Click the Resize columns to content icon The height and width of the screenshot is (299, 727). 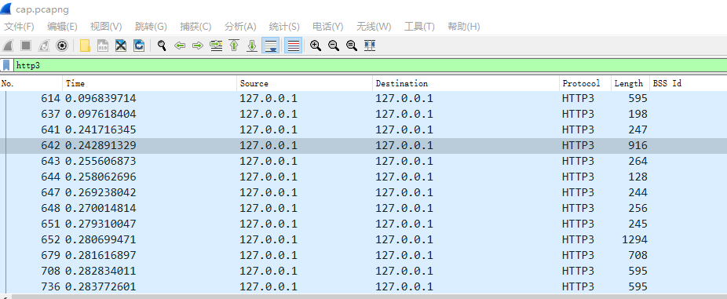pyautogui.click(x=370, y=46)
